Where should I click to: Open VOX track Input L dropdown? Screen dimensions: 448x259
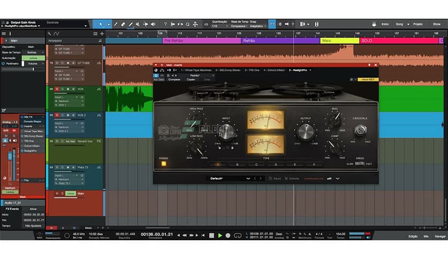click(66, 97)
